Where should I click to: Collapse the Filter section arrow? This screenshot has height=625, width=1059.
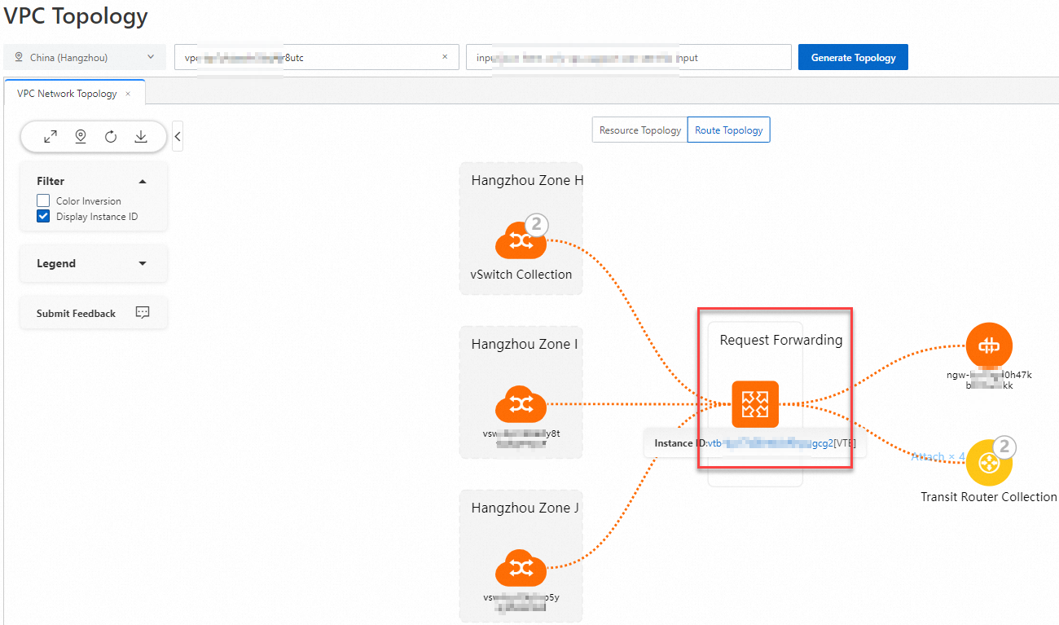(143, 182)
